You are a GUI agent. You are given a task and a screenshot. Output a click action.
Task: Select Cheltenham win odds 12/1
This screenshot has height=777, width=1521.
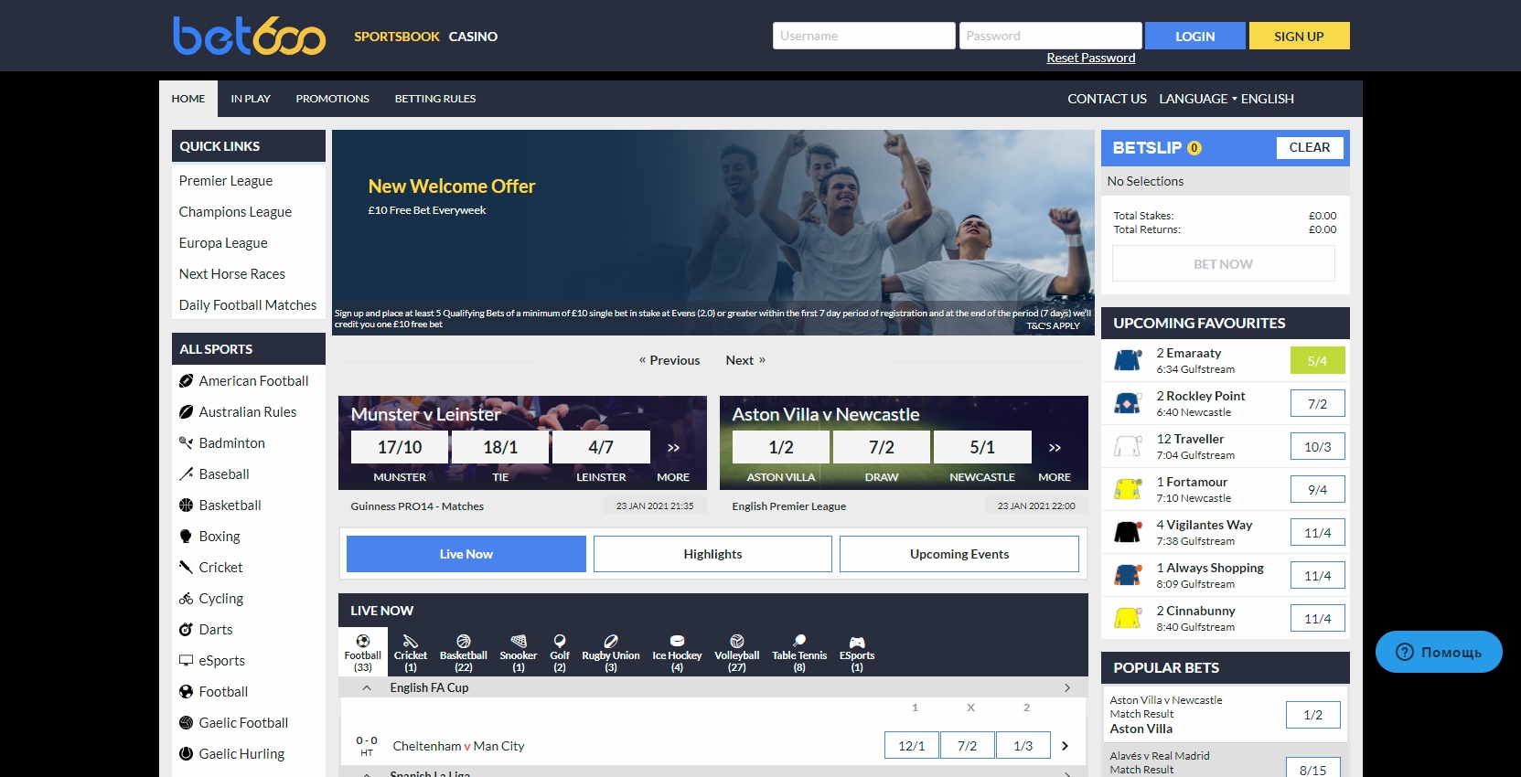912,746
